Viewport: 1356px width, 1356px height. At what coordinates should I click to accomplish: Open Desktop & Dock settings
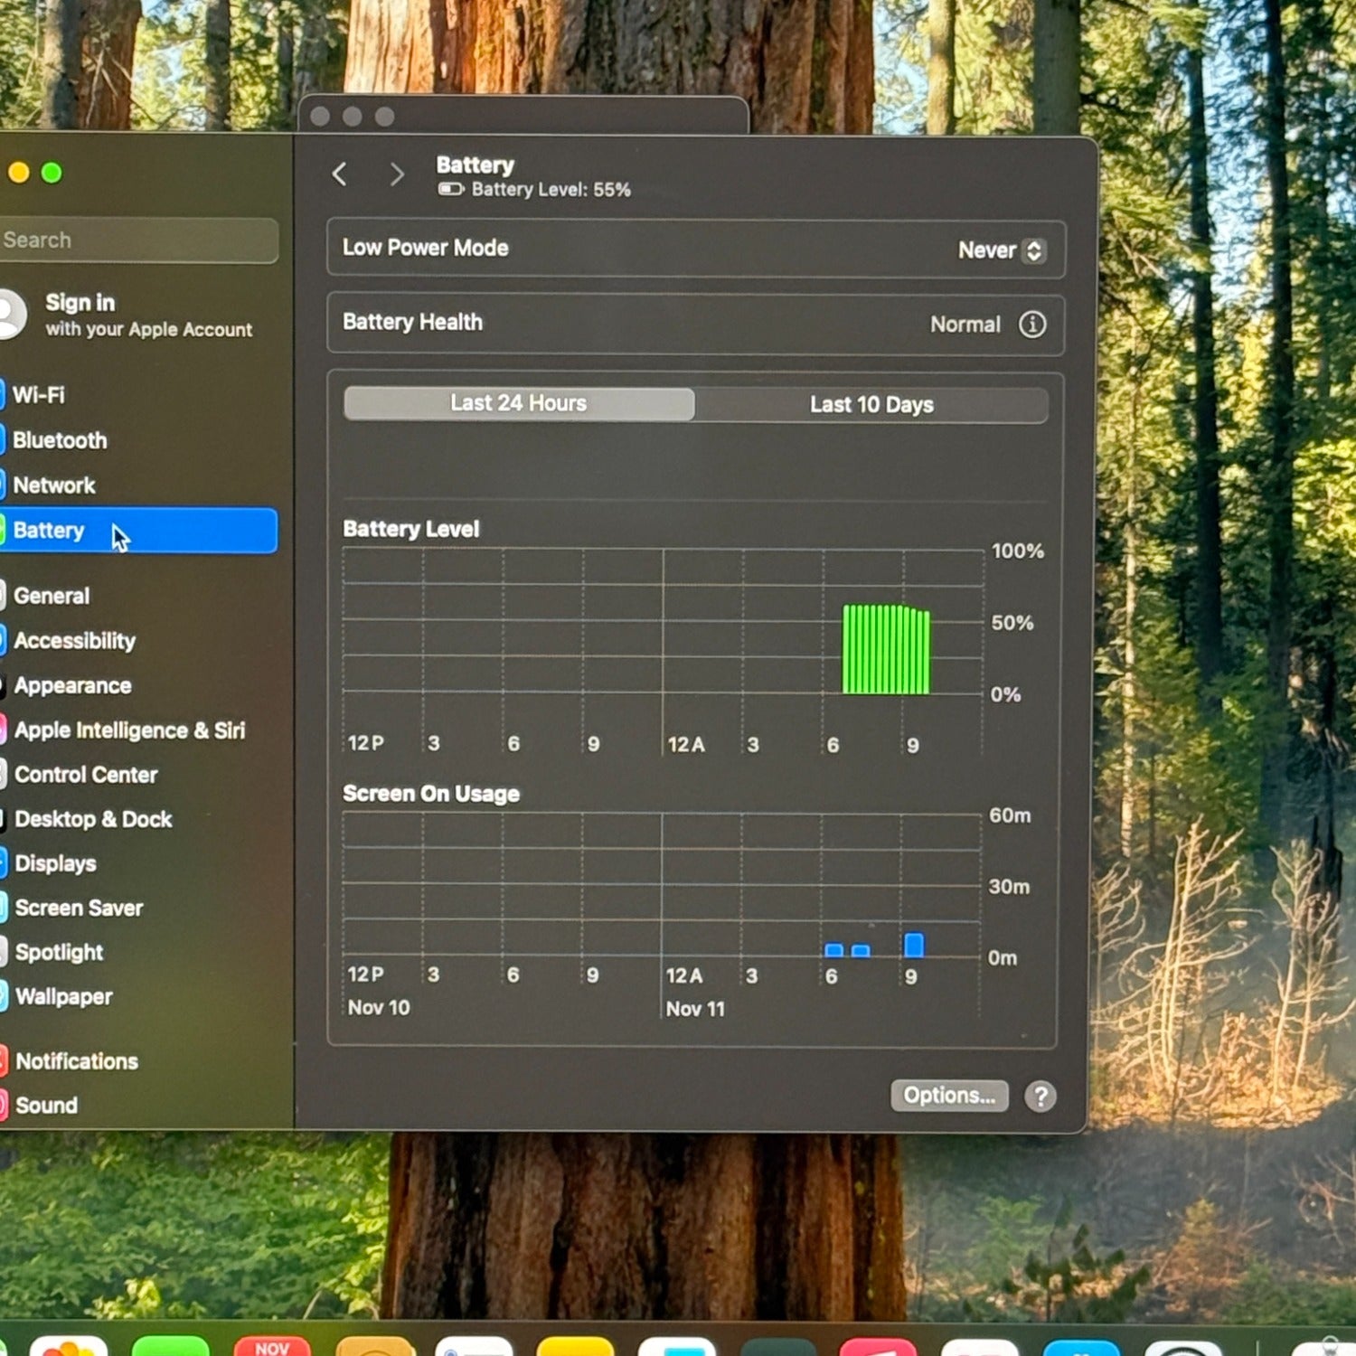(93, 819)
